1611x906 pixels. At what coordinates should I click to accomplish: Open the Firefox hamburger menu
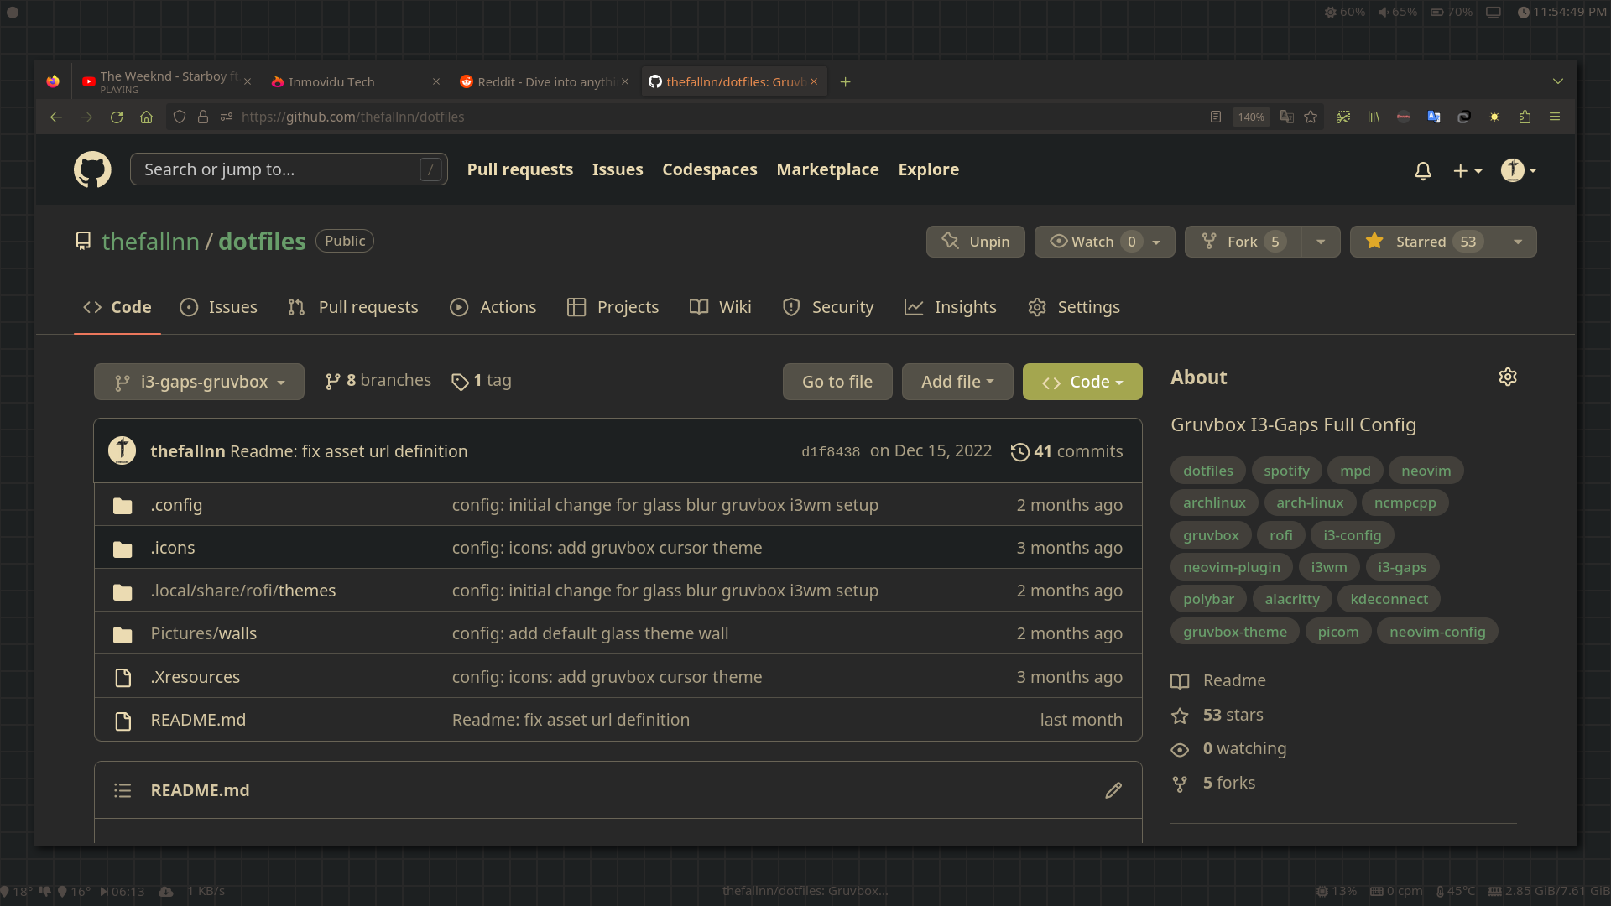coord(1555,117)
